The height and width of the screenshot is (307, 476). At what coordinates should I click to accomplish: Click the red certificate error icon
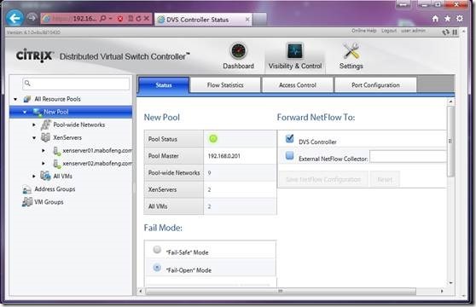click(120, 19)
